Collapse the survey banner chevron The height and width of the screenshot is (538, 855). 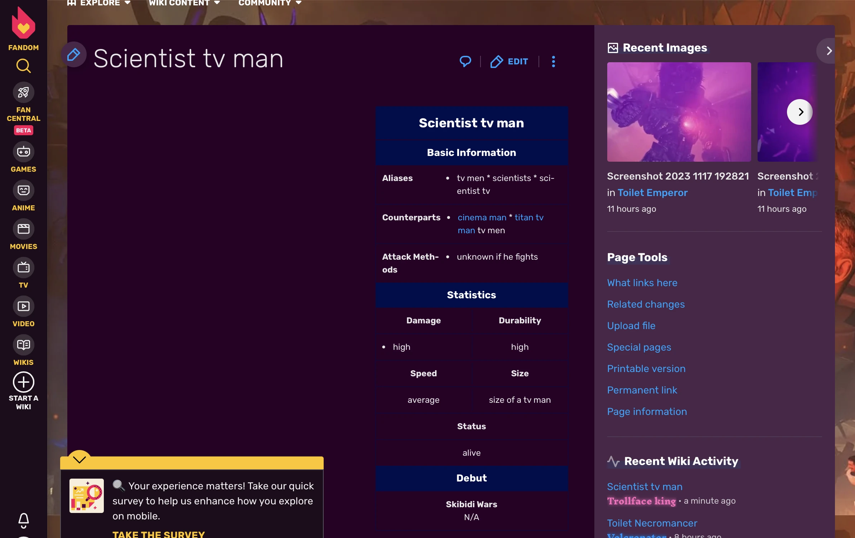click(x=79, y=459)
